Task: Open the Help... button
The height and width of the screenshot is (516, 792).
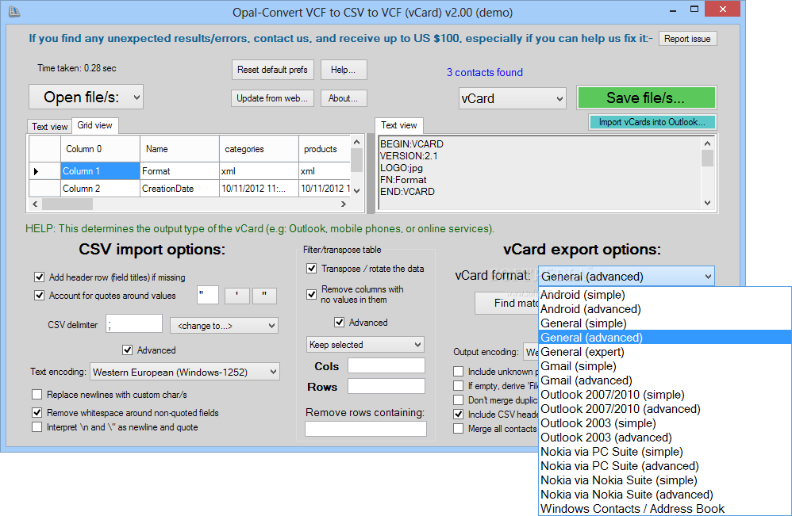Action: pos(343,70)
